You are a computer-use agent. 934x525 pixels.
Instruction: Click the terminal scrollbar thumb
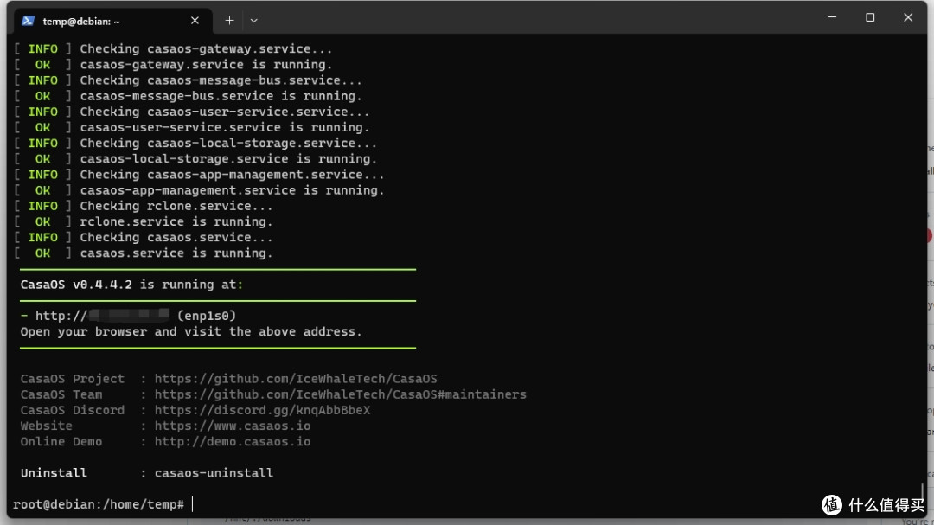[923, 495]
